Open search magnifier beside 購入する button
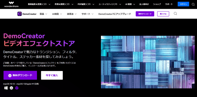 click(x=175, y=14)
